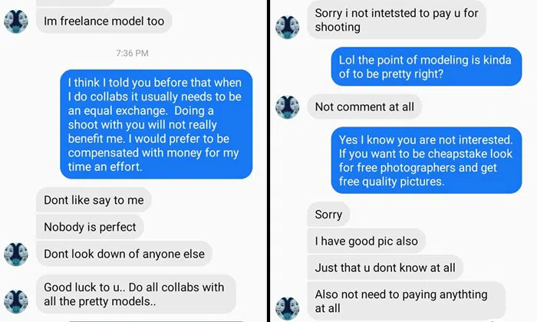Image resolution: width=537 pixels, height=322 pixels.
Task: Tap "Just that u dont know at all" bubble
Action: [385, 268]
